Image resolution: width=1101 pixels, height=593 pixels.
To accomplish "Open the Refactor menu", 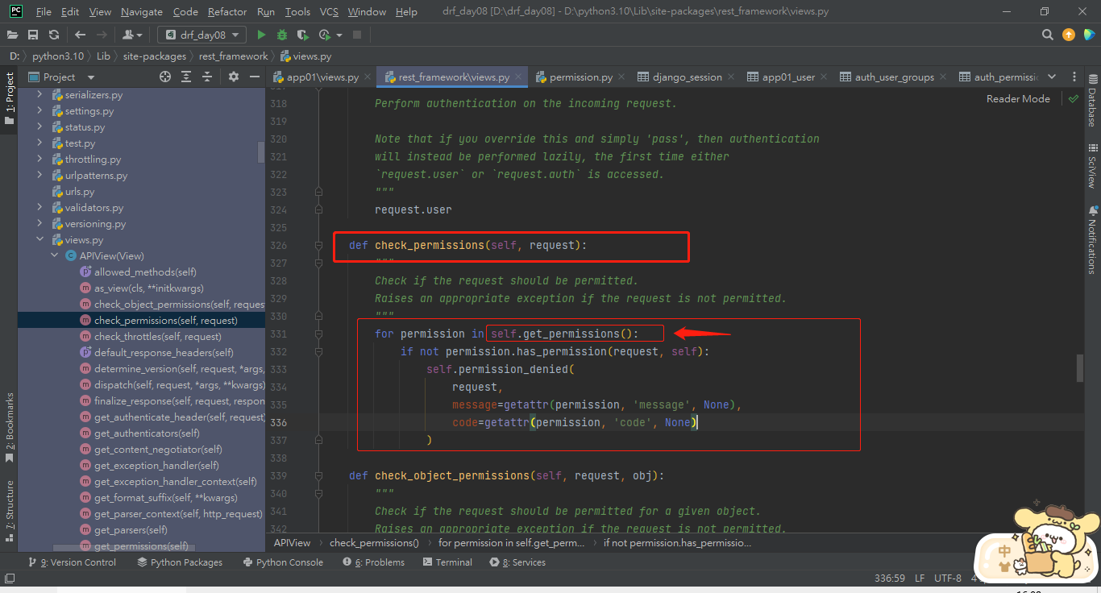I will (227, 11).
